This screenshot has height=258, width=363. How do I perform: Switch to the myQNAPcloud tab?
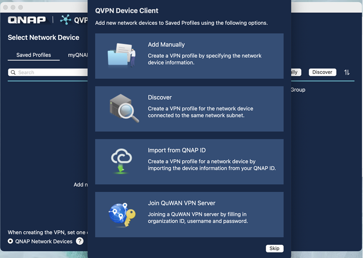pos(78,55)
